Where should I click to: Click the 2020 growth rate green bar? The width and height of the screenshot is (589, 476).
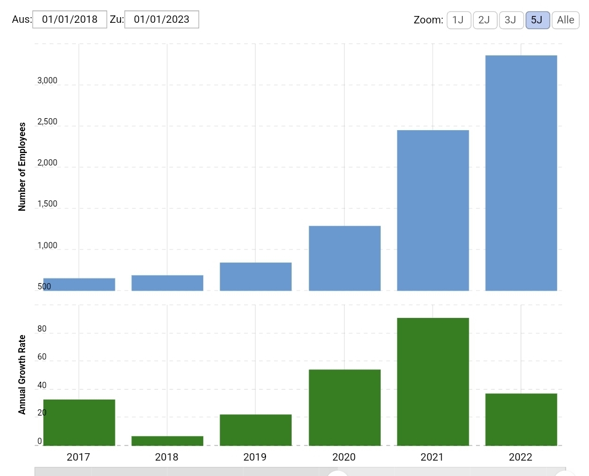(x=345, y=408)
